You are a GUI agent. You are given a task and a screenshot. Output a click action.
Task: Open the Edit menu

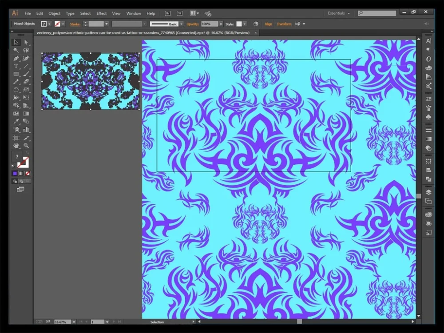(x=40, y=13)
